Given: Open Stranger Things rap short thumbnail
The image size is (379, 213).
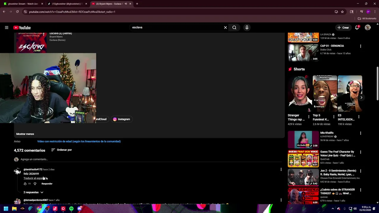Looking at the screenshot, I should (x=300, y=94).
